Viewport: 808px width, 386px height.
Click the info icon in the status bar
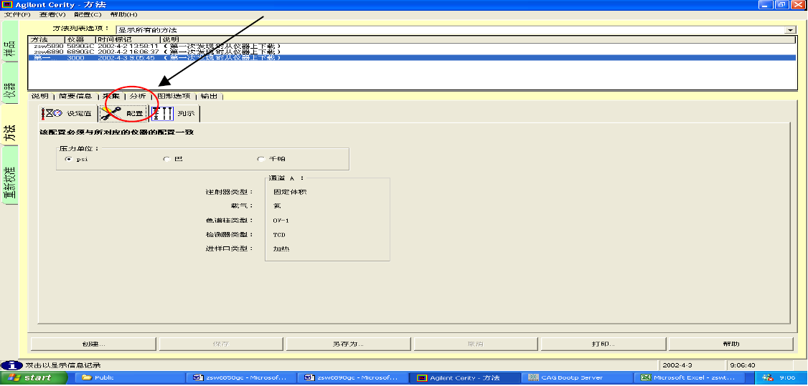[11, 365]
